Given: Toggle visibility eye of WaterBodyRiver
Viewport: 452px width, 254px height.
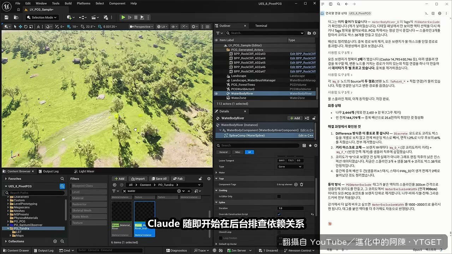Looking at the screenshot, I should [216, 93].
